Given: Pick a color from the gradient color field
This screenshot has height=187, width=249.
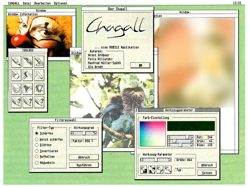Looking at the screenshot, I should pos(152,134).
